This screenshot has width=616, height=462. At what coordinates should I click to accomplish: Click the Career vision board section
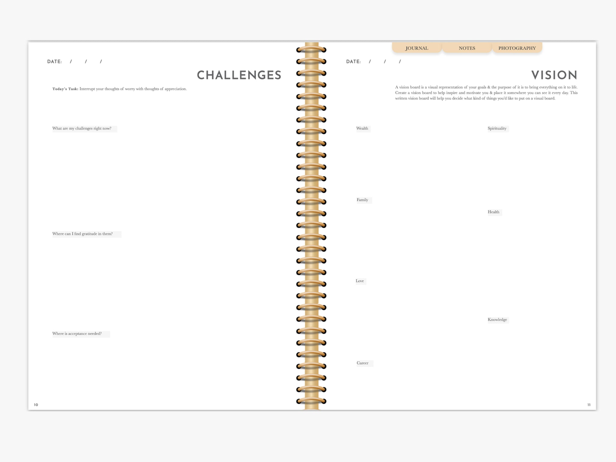coord(363,362)
